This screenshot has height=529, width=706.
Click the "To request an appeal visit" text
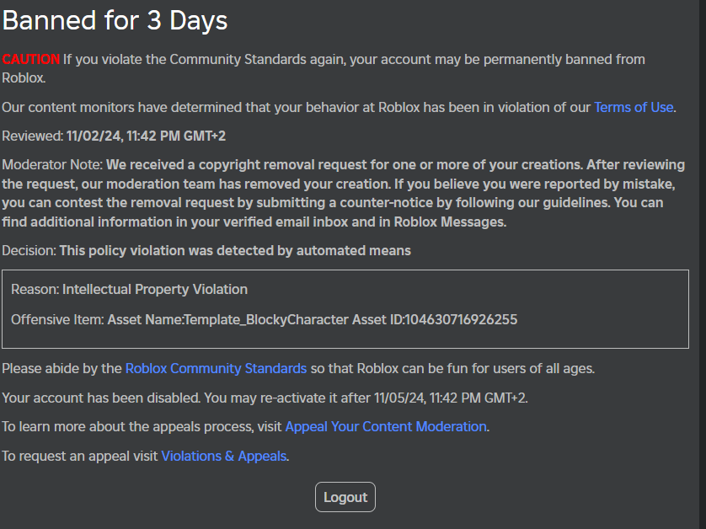(80, 456)
